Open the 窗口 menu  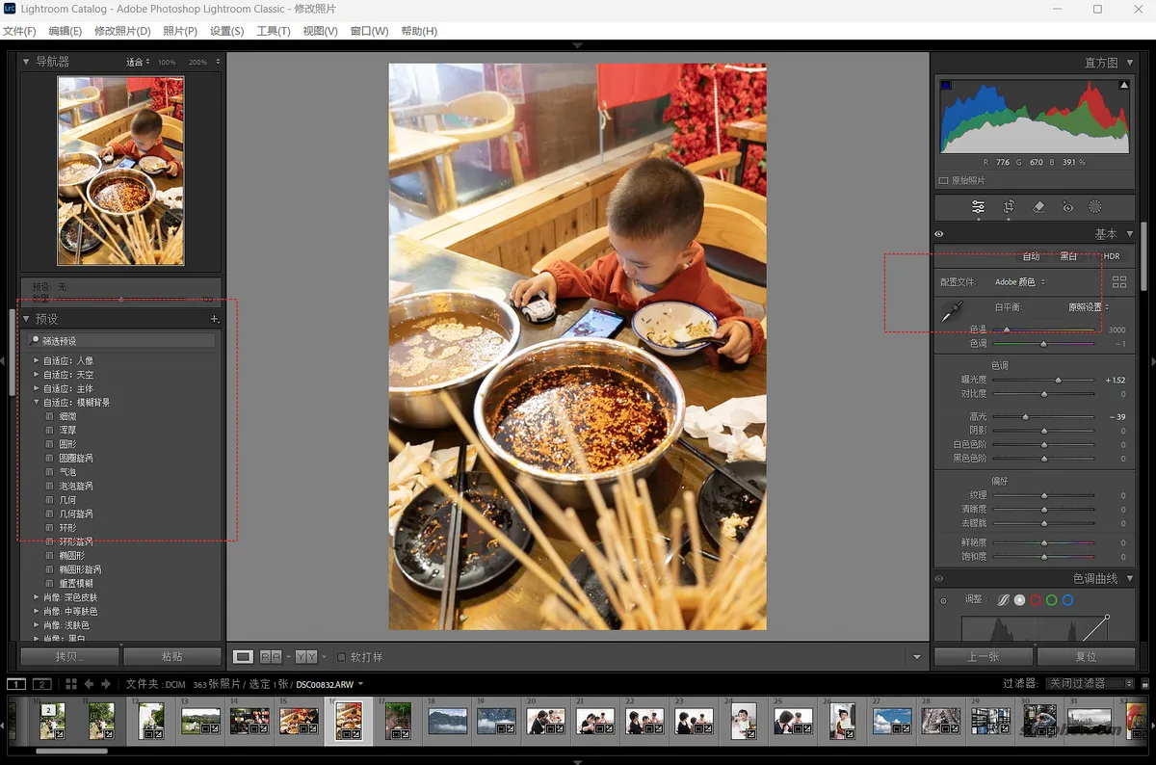point(368,30)
